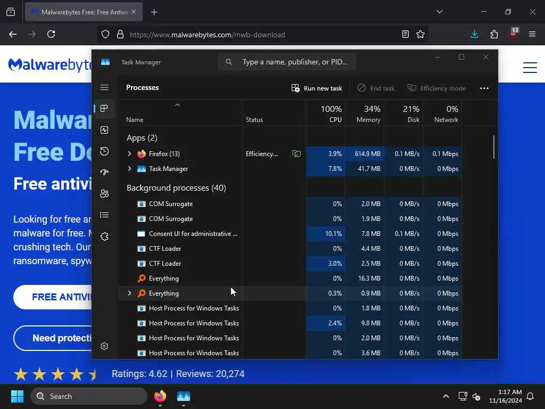Open the Firefox View icon in the tab bar
This screenshot has height=409, width=545.
(11, 12)
